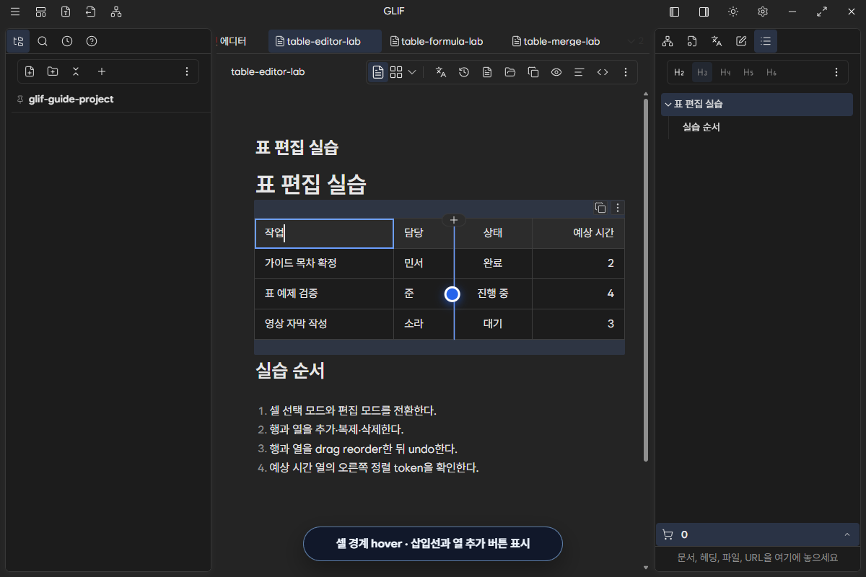
Task: Click the import document icon in title bar
Action: click(x=90, y=12)
